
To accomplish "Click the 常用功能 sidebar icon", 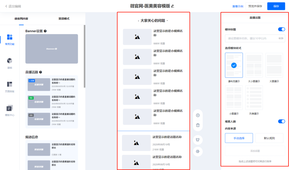I will pyautogui.click(x=10, y=37).
